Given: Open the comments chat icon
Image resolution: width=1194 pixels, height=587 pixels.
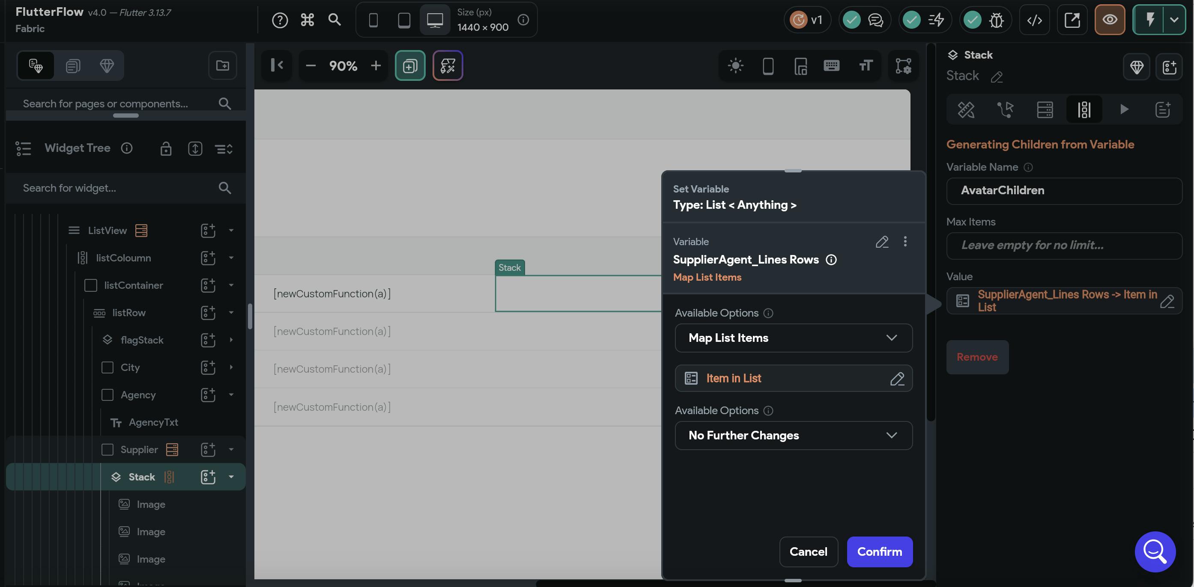Looking at the screenshot, I should [x=875, y=20].
